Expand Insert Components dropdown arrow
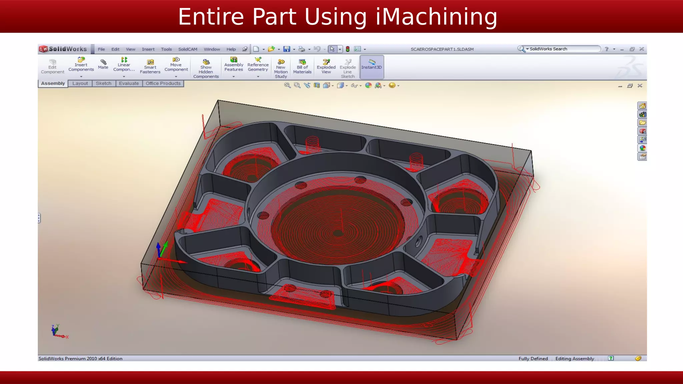Image resolution: width=683 pixels, height=384 pixels. (81, 77)
